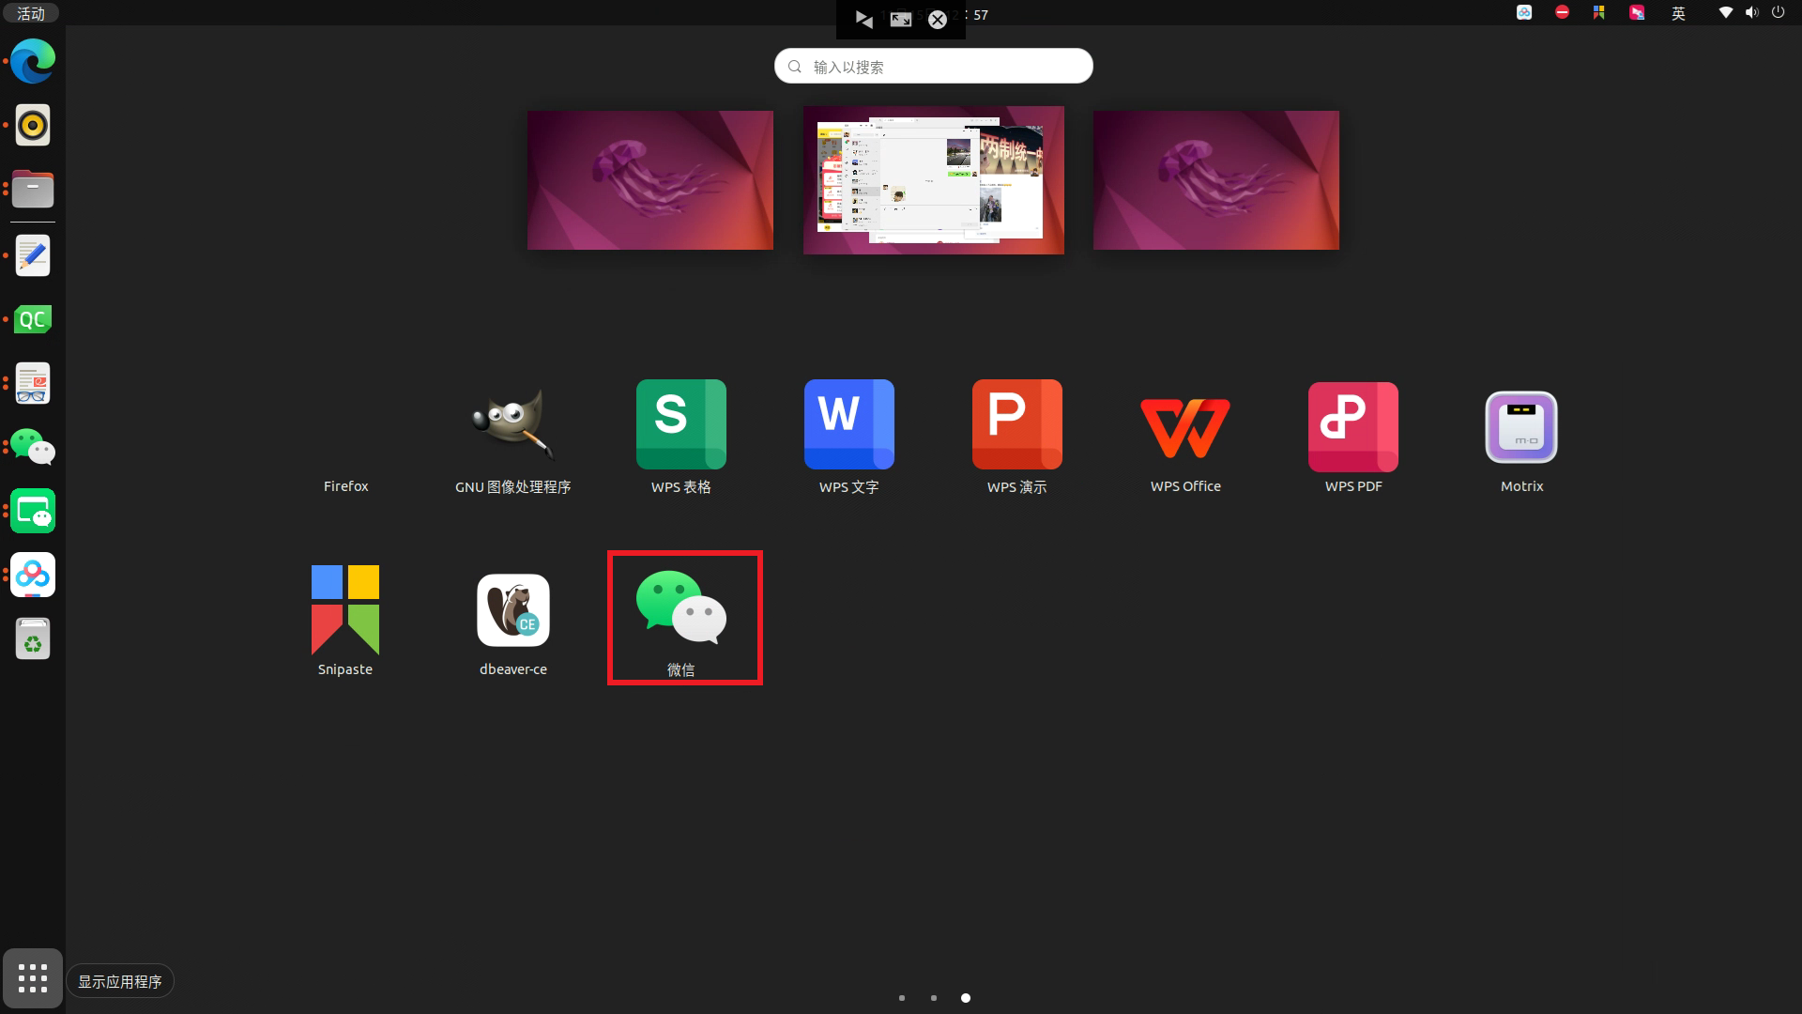Click the Snipaste tray icon
Viewport: 1802px width, 1014px height.
coord(1598,12)
